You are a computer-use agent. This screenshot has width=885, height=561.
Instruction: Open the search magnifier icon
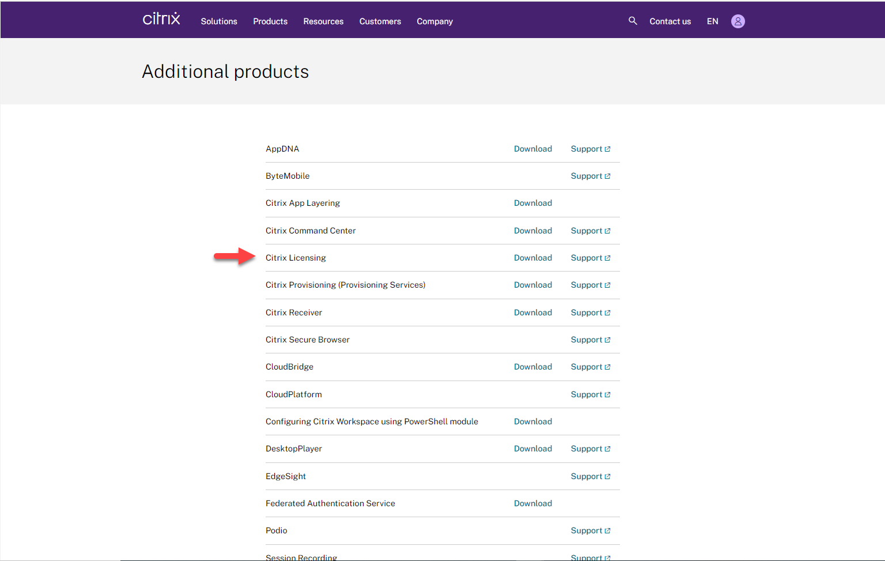[633, 21]
